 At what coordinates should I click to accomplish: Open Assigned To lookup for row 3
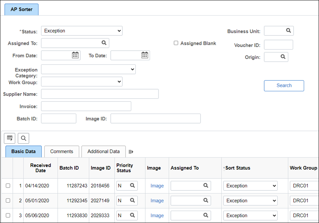click(206, 215)
